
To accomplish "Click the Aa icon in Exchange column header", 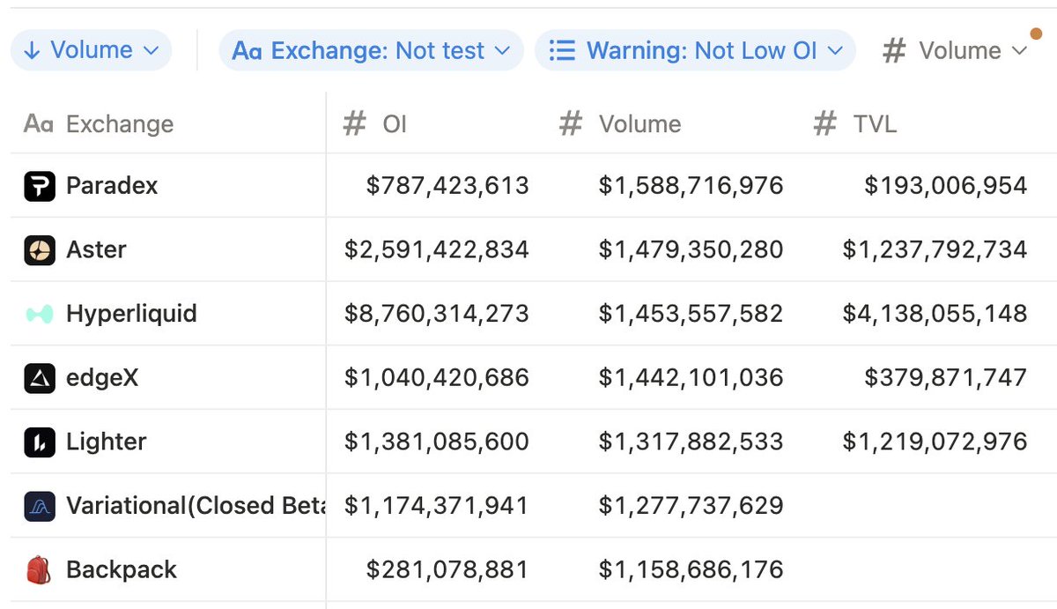I will (x=39, y=124).
